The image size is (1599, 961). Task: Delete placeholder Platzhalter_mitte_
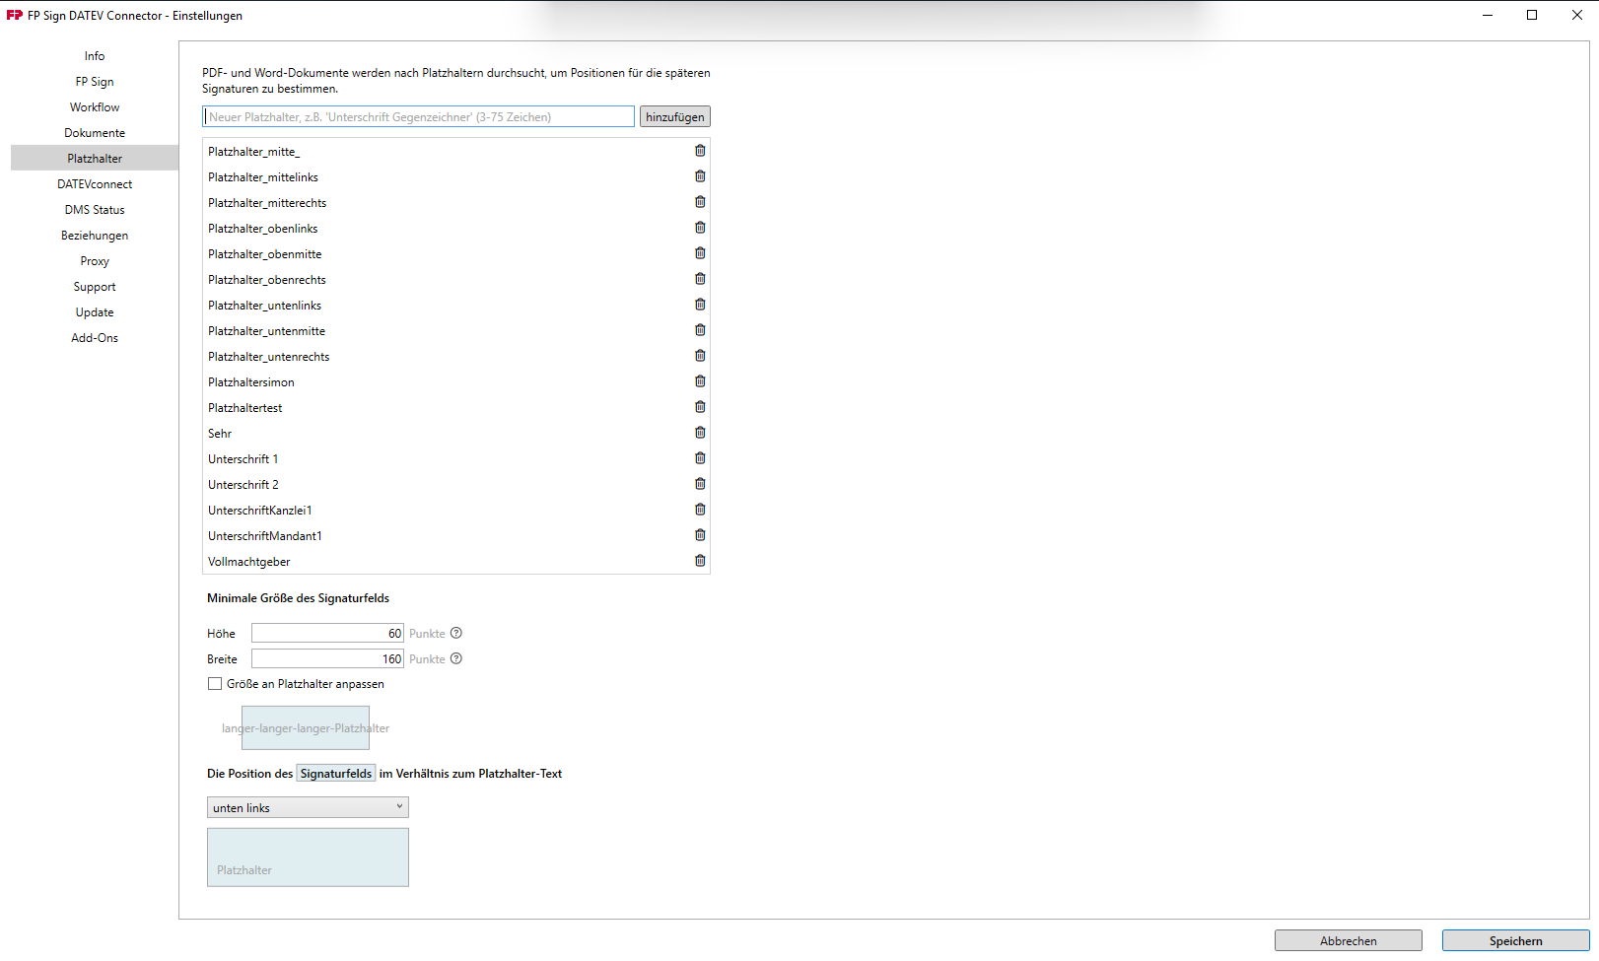pos(700,151)
